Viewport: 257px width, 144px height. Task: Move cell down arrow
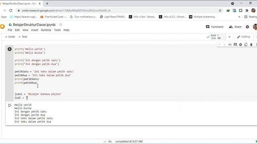point(224,44)
